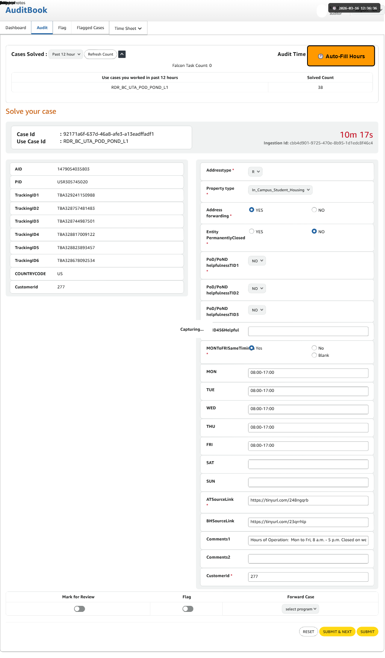Viewport: 385px width, 658px height.
Task: Open the Time Sheet menu
Action: [128, 28]
